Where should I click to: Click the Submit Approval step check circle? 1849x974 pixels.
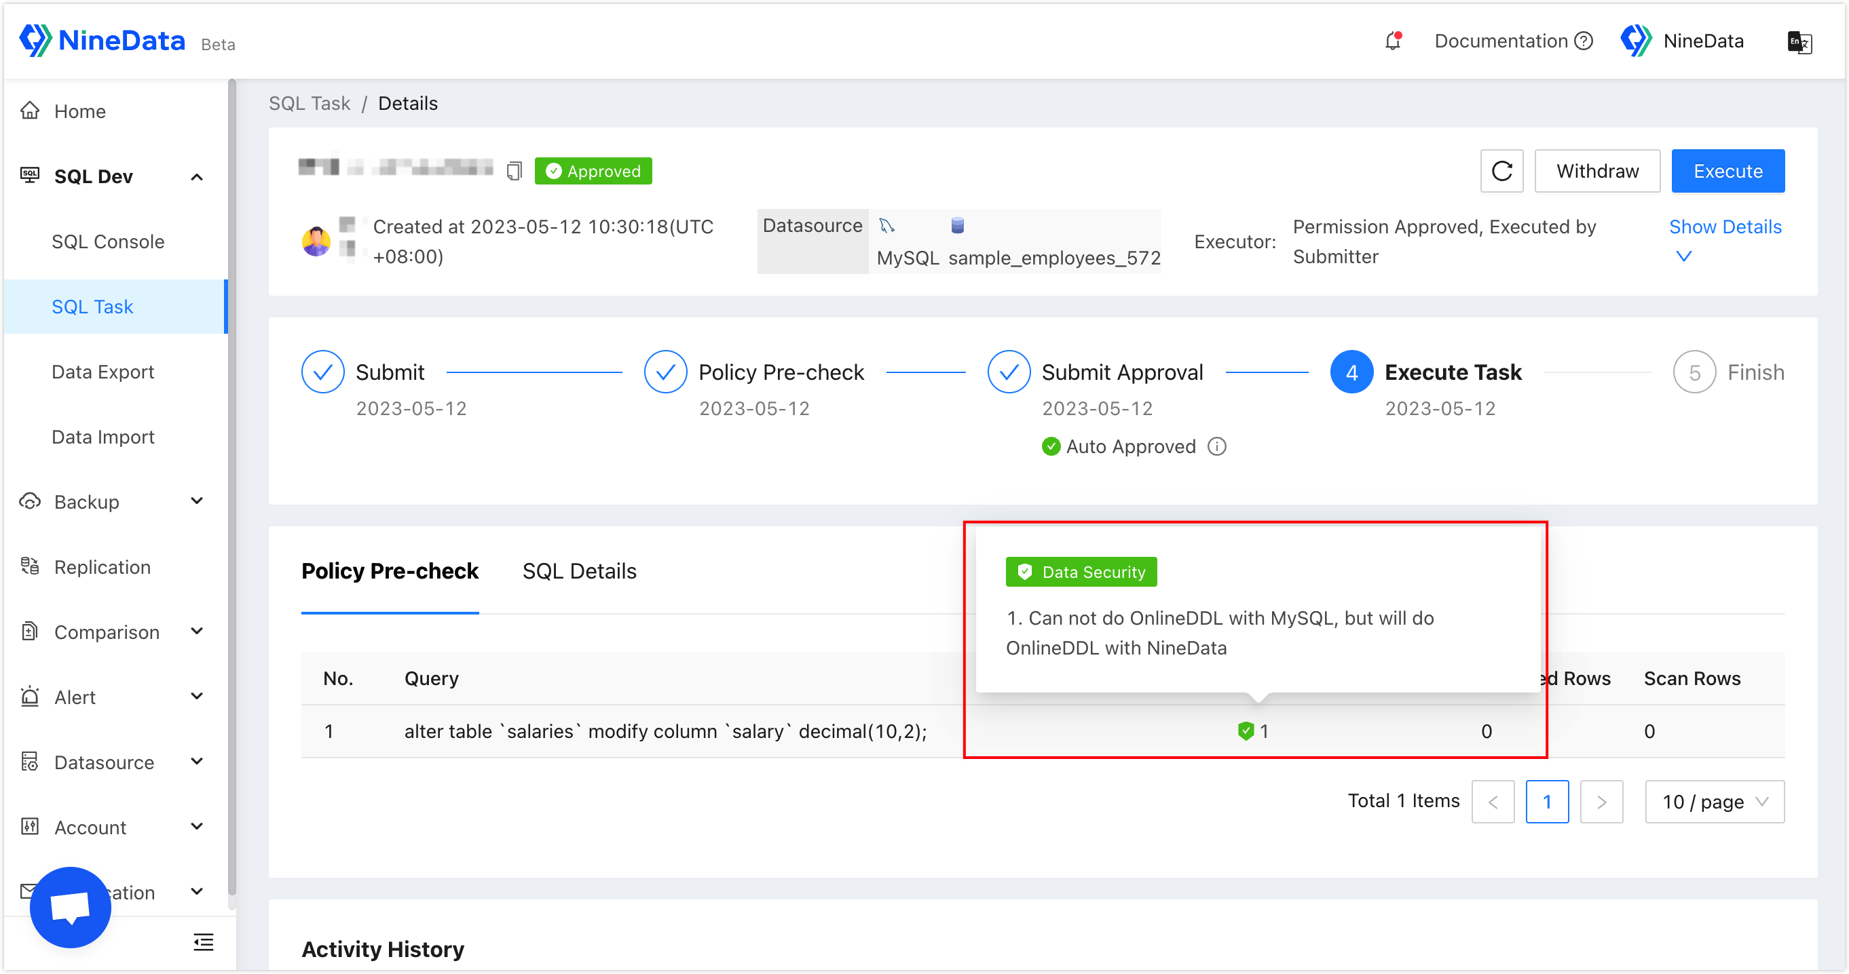pos(1009,372)
